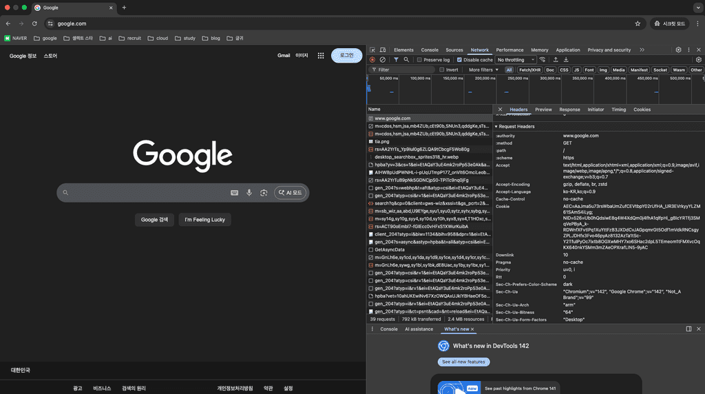
Task: Open the Response tab of the request
Action: pyautogui.click(x=569, y=110)
